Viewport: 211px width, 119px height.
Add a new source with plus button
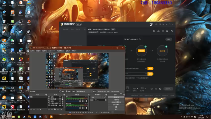click(x=49, y=109)
